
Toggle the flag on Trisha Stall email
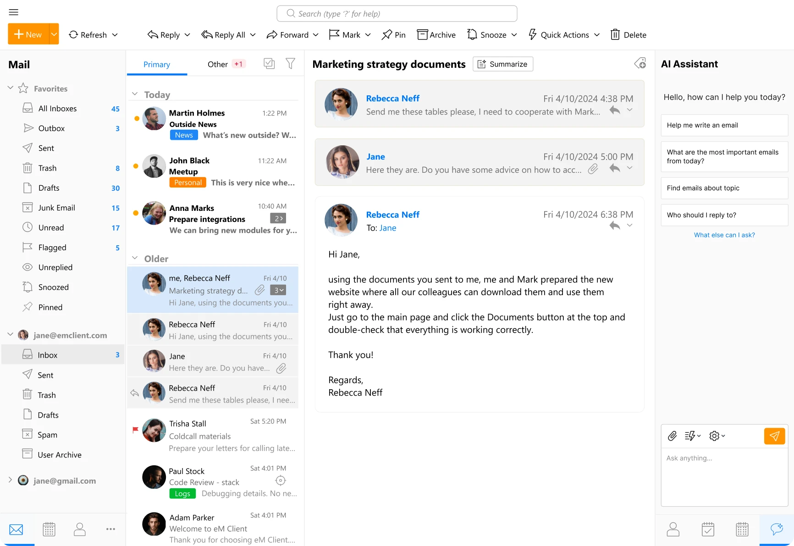135,430
